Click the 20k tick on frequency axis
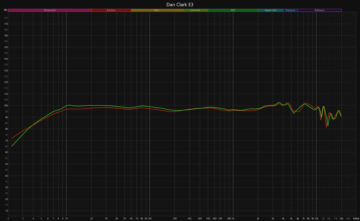This screenshot has height=221, width=360. pos(341,218)
